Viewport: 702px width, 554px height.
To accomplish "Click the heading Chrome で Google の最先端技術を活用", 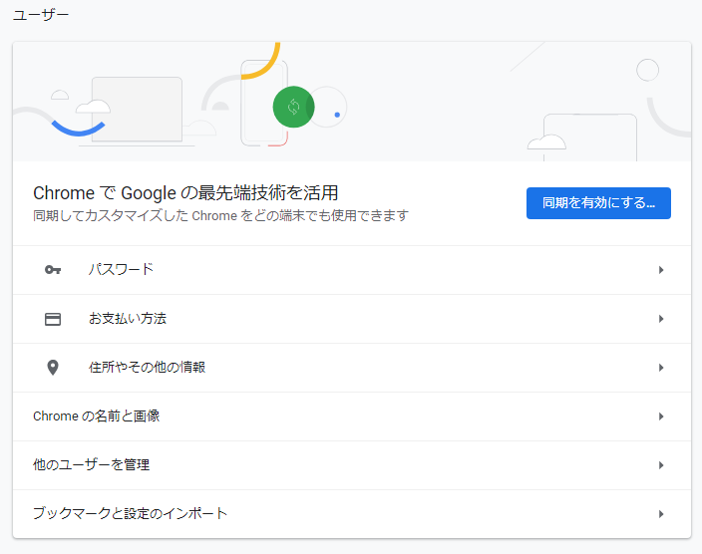I will pos(185,193).
